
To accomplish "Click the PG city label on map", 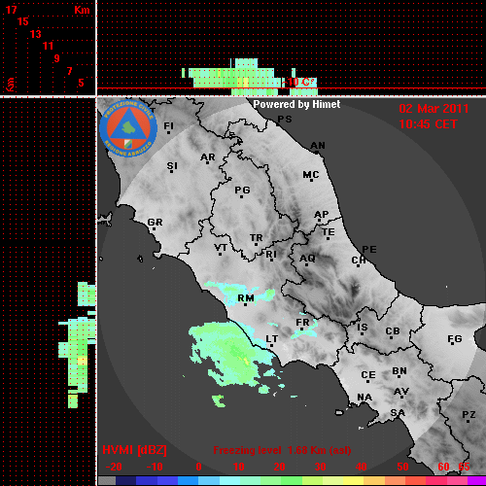I will tap(242, 190).
